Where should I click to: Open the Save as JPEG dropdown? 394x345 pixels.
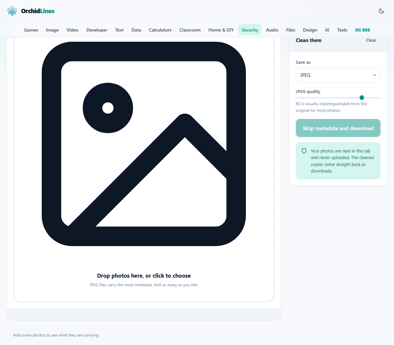pyautogui.click(x=338, y=75)
